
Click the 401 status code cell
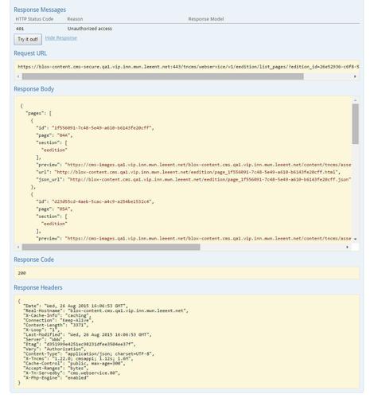point(20,29)
